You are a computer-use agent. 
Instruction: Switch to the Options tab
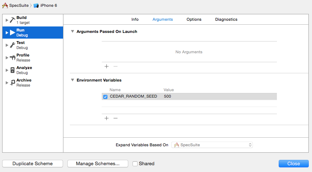click(194, 19)
